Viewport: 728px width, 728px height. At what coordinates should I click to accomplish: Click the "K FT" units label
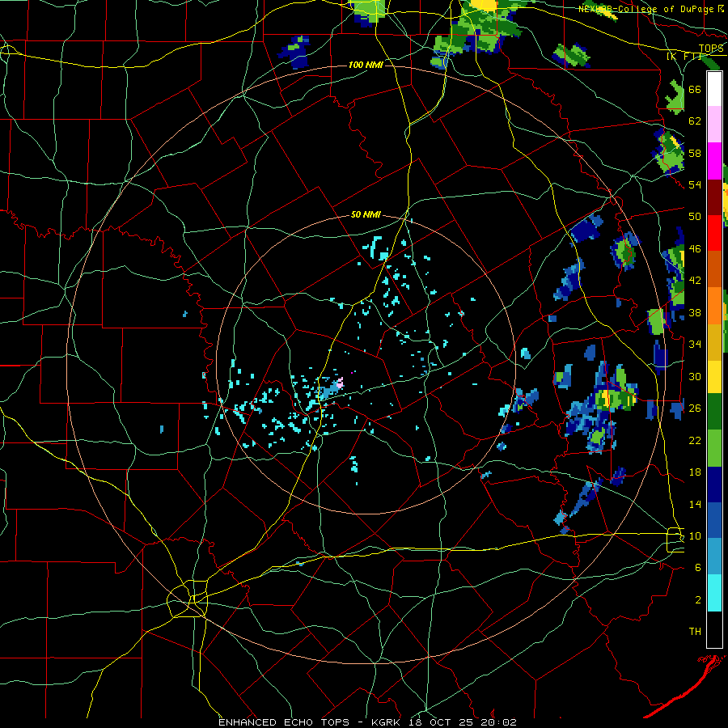coord(684,57)
